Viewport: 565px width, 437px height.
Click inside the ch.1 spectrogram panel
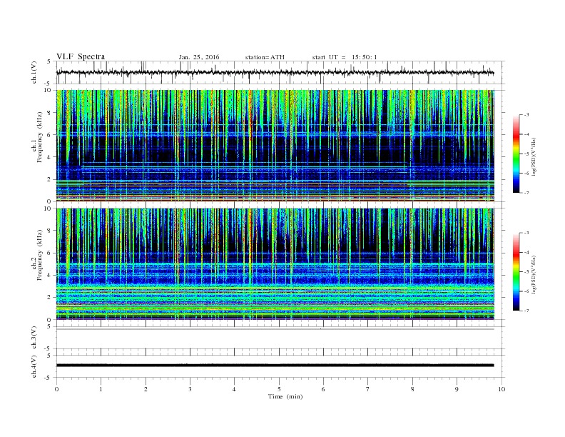pyautogui.click(x=275, y=145)
